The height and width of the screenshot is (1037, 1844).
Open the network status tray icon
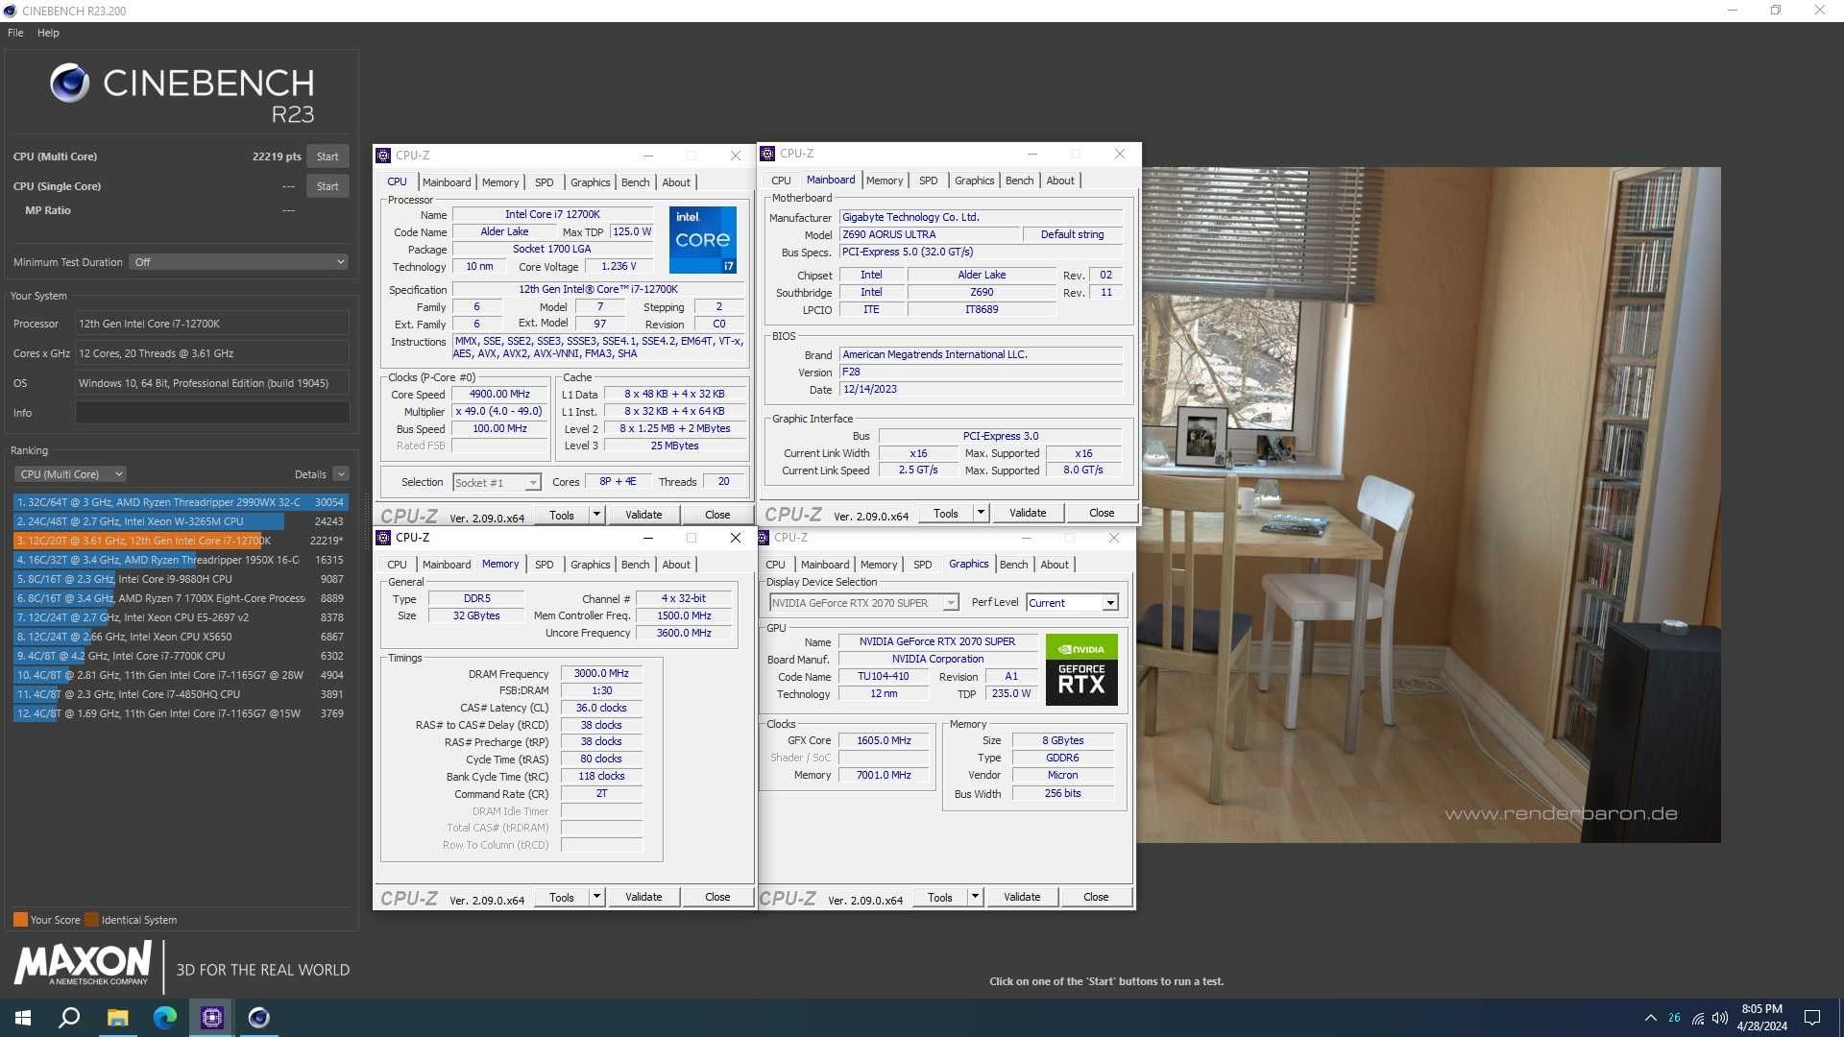tap(1698, 1018)
